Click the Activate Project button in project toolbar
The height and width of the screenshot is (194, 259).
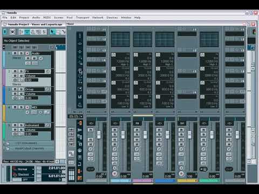pyautogui.click(x=5, y=32)
